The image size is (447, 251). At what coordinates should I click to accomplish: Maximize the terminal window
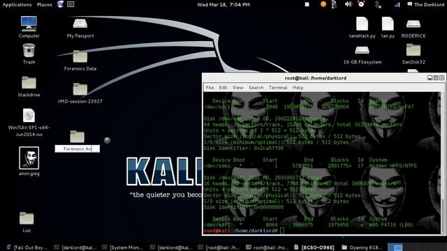click(x=436, y=77)
